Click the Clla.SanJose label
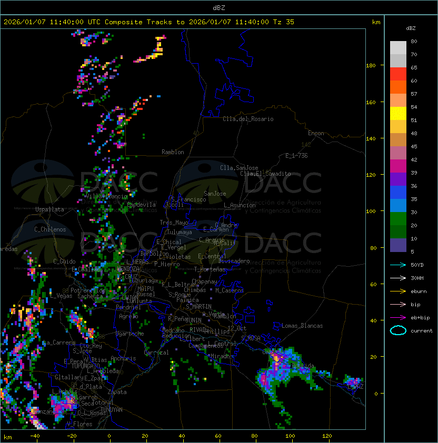Screen dimensions: 438x443 pyautogui.click(x=239, y=168)
